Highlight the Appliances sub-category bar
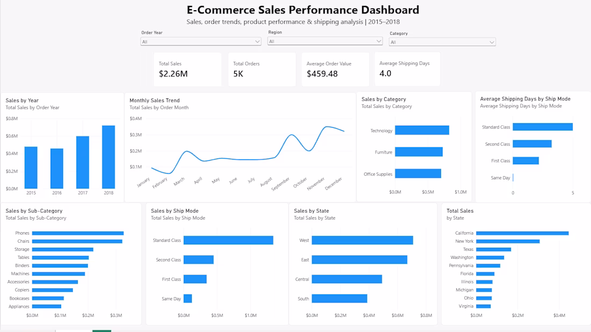 point(47,306)
